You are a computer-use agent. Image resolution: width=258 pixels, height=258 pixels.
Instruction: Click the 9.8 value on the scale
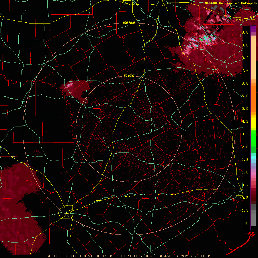pos(245,32)
